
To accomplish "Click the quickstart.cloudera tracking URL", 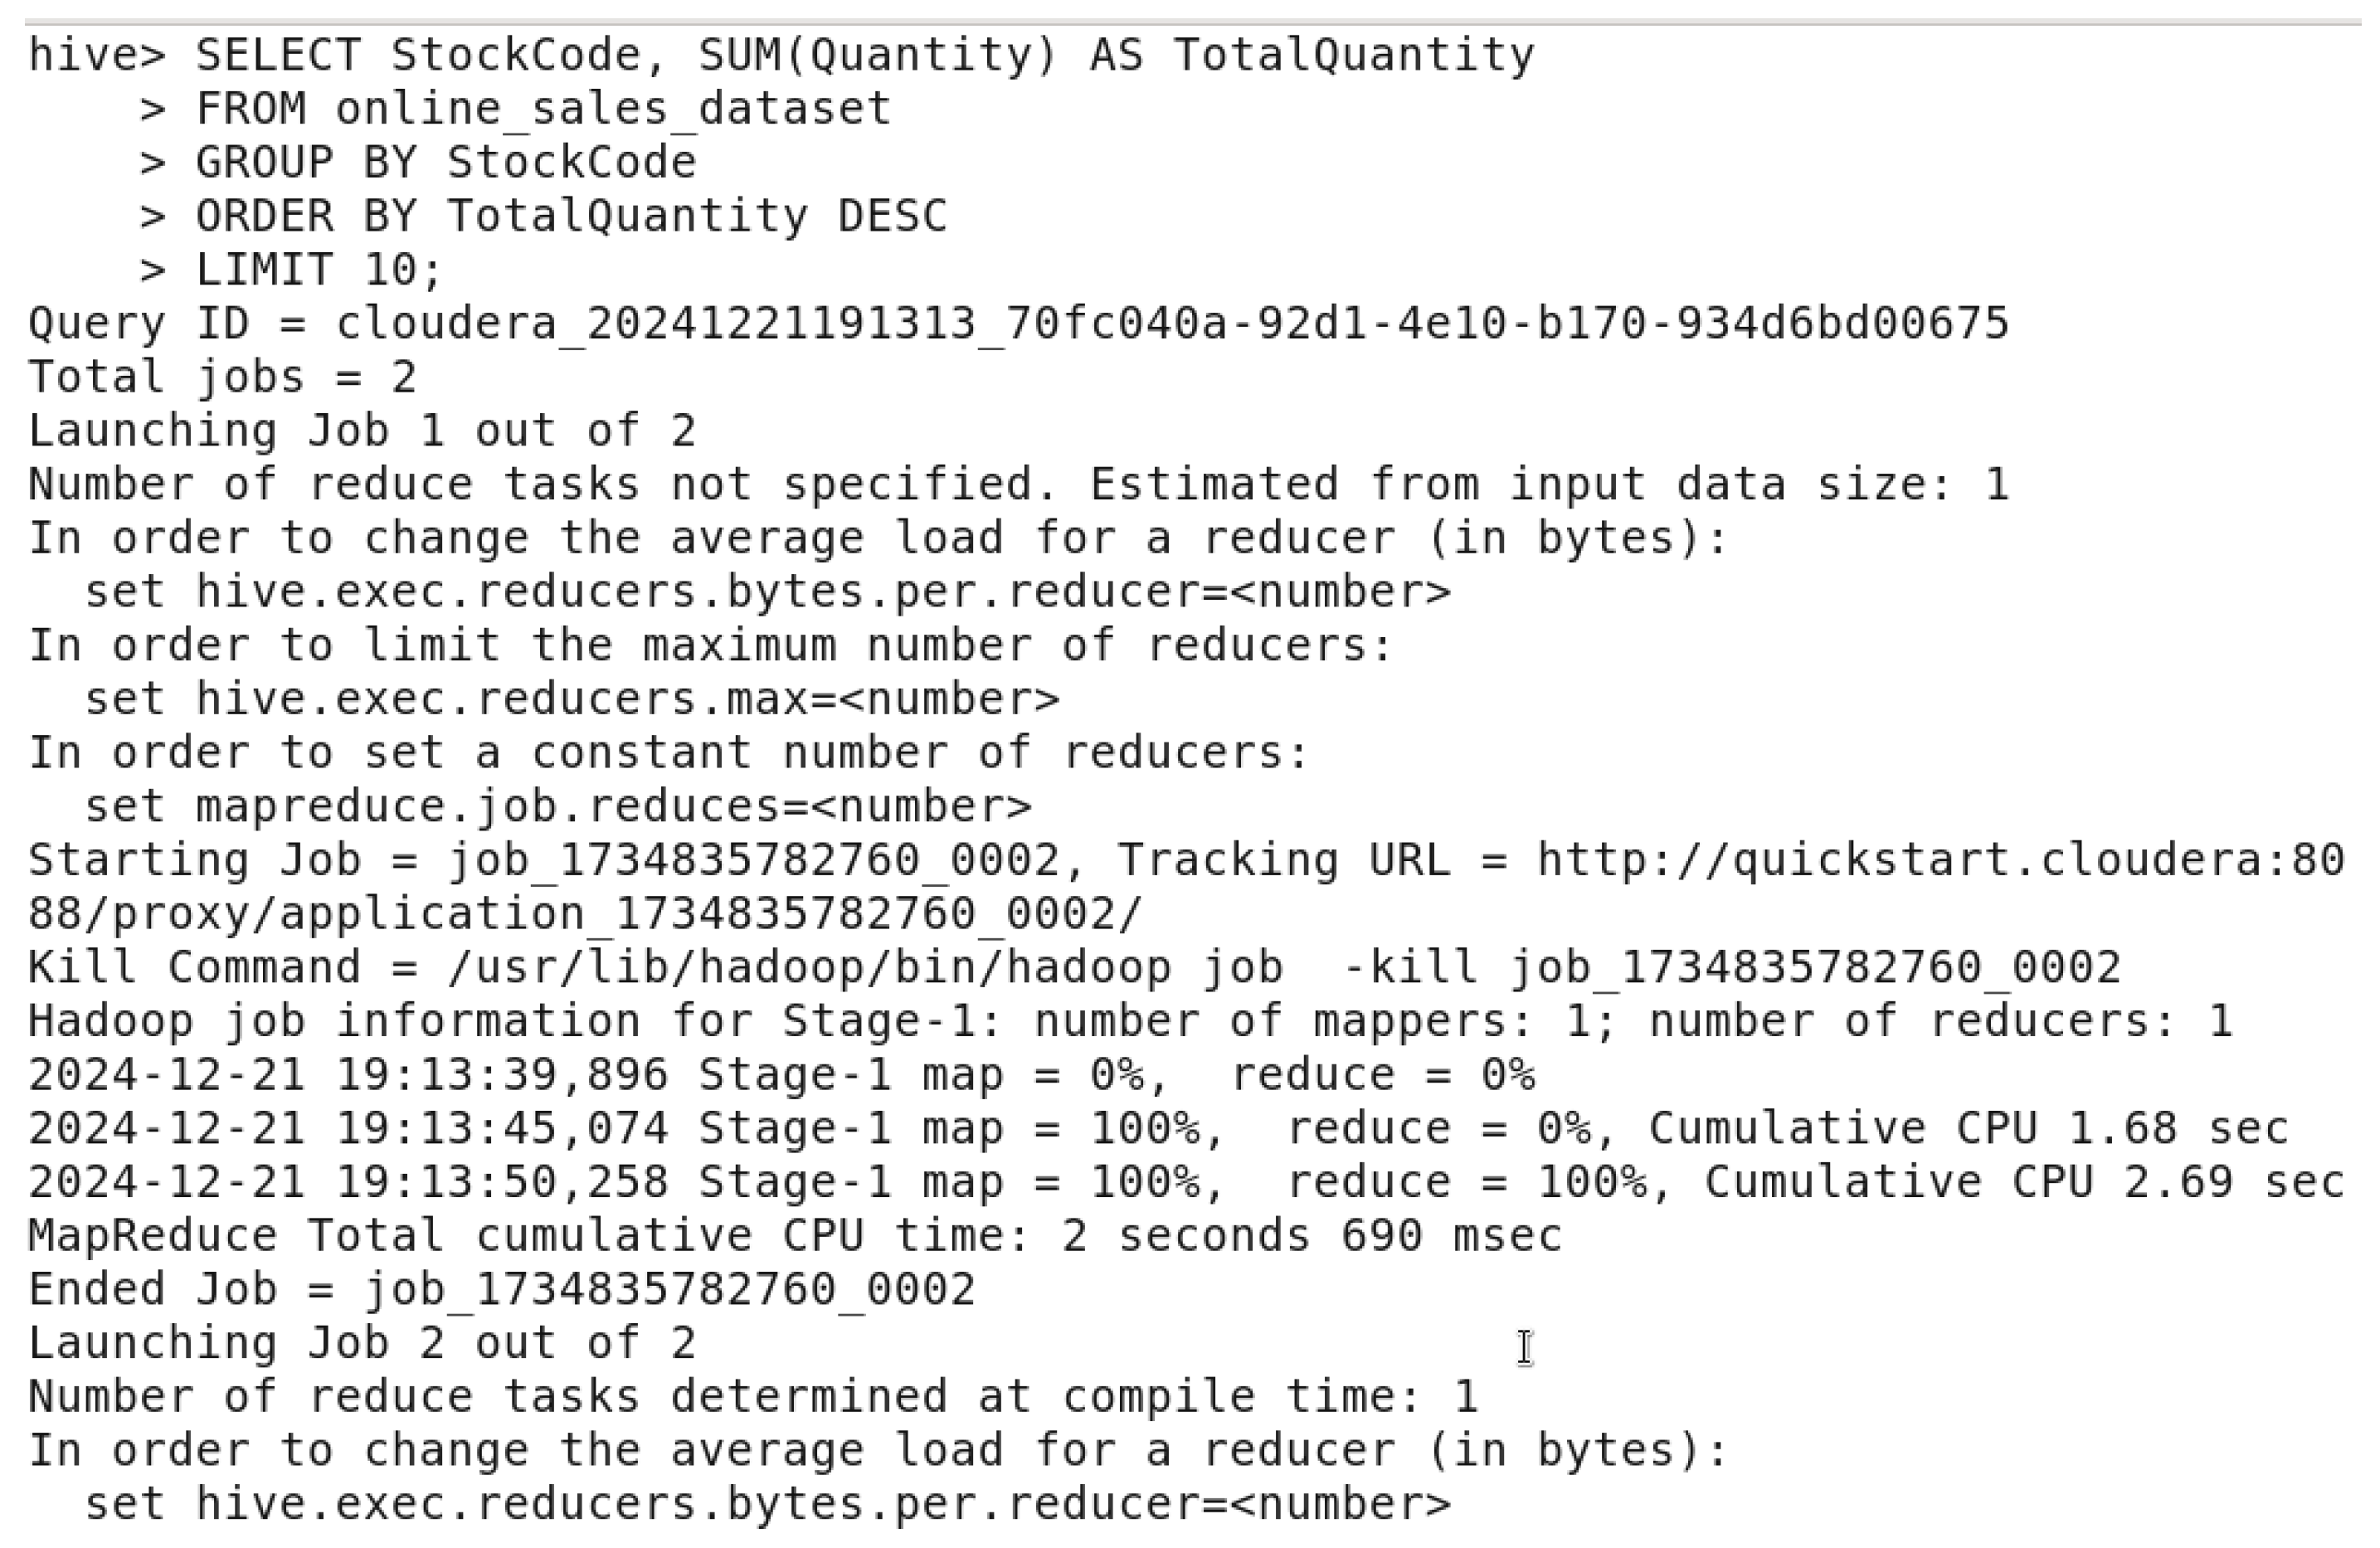I will 1940,861.
